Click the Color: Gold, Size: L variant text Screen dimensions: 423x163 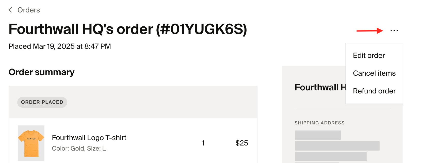(x=79, y=148)
